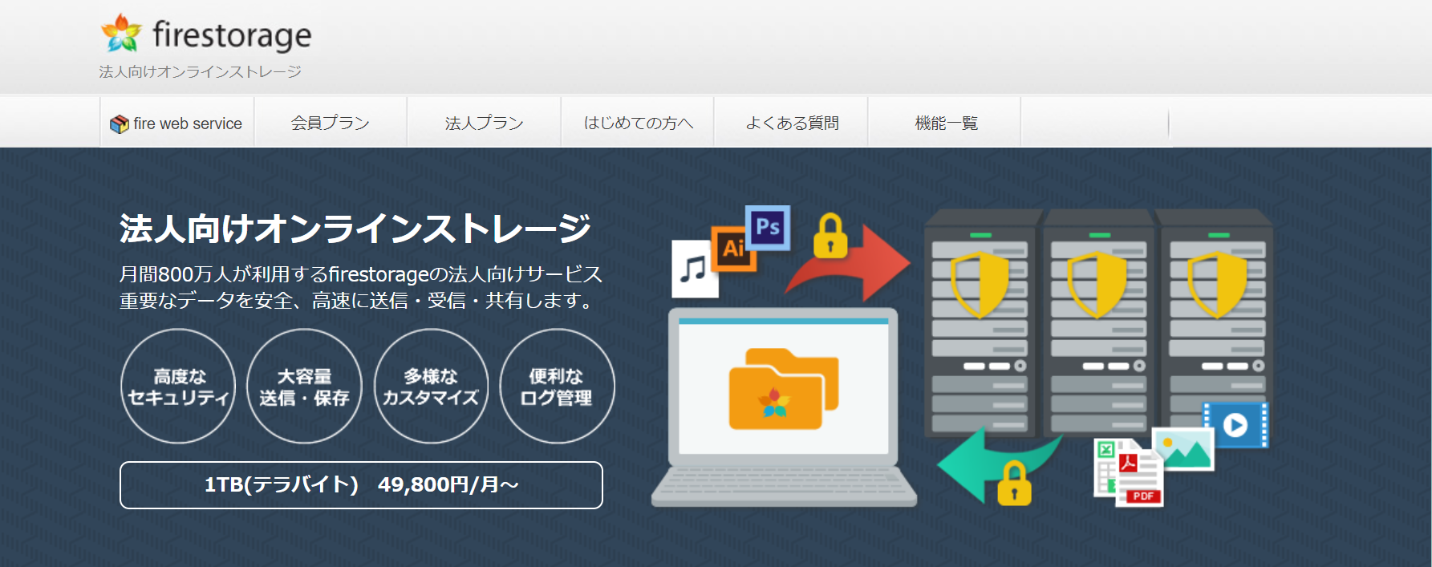Viewport: 1432px width, 567px height.
Task: Go to はじめての方へ page
Action: tap(638, 123)
